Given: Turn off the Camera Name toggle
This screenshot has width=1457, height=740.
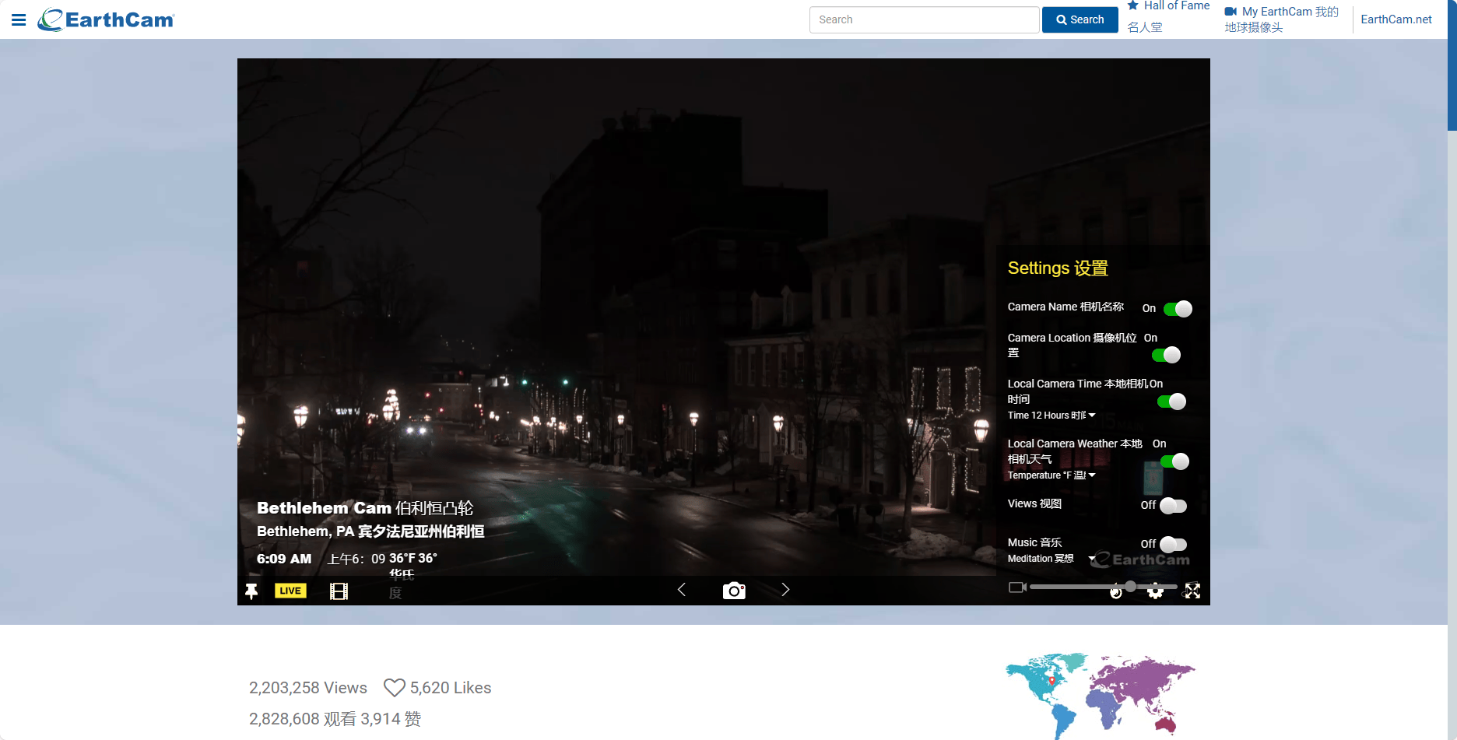Looking at the screenshot, I should point(1178,309).
